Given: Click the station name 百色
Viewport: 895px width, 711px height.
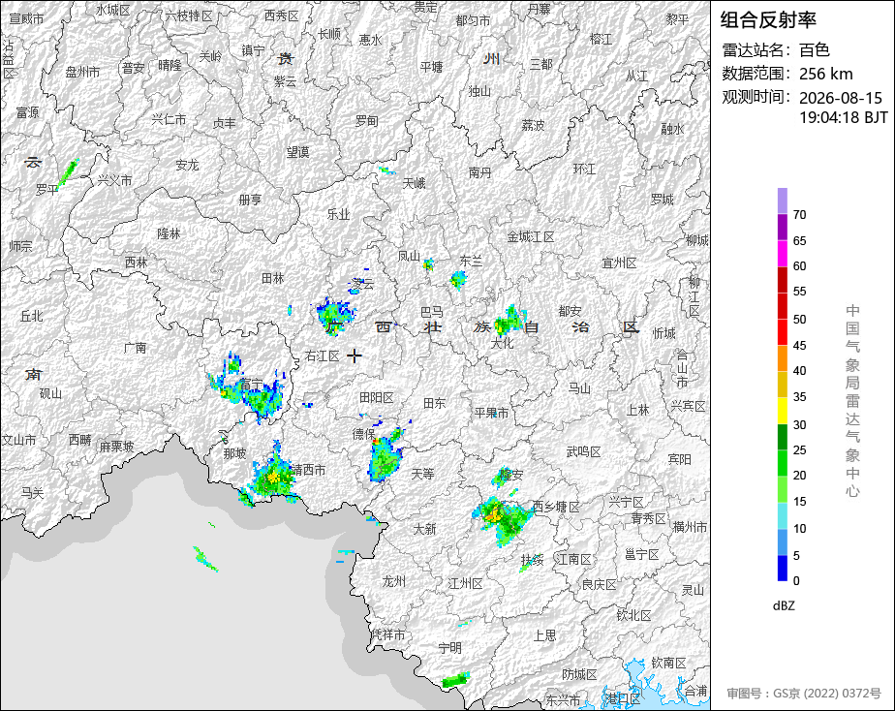Looking at the screenshot, I should coord(814,50).
